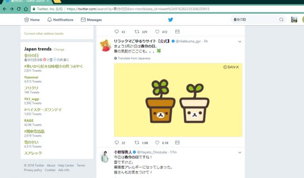The width and height of the screenshot is (304, 178).
Task: Retweet the Rilakkuma tweet with 1.8K retweets
Action: (x=137, y=142)
